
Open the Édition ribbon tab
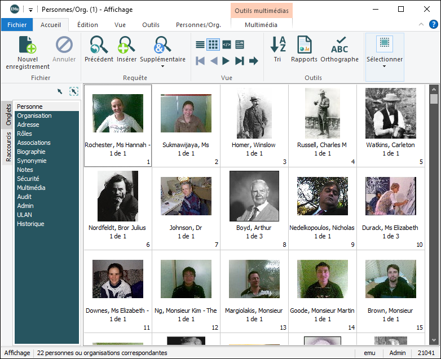[x=87, y=25]
